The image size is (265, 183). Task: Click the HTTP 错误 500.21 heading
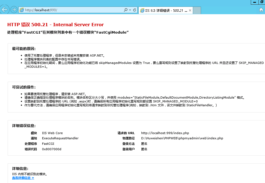pyautogui.click(x=56, y=25)
